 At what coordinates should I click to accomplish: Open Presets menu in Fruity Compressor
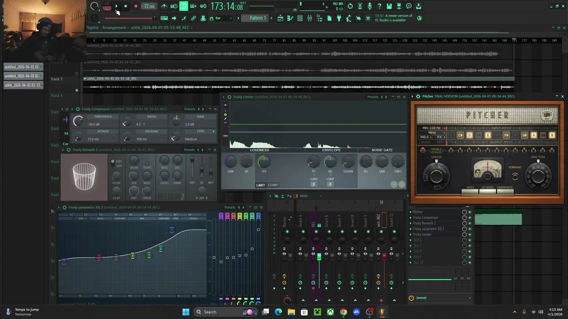[189, 109]
